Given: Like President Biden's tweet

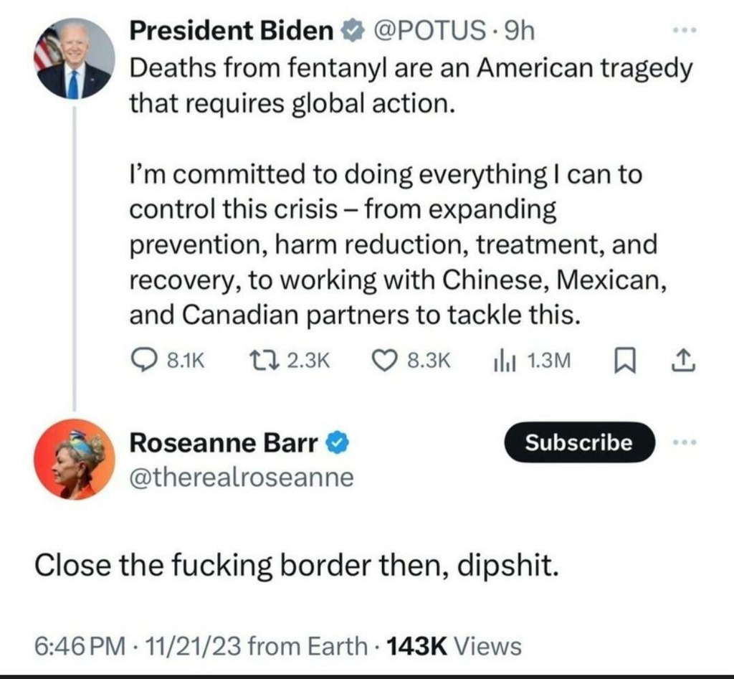Looking at the screenshot, I should pos(411,361).
